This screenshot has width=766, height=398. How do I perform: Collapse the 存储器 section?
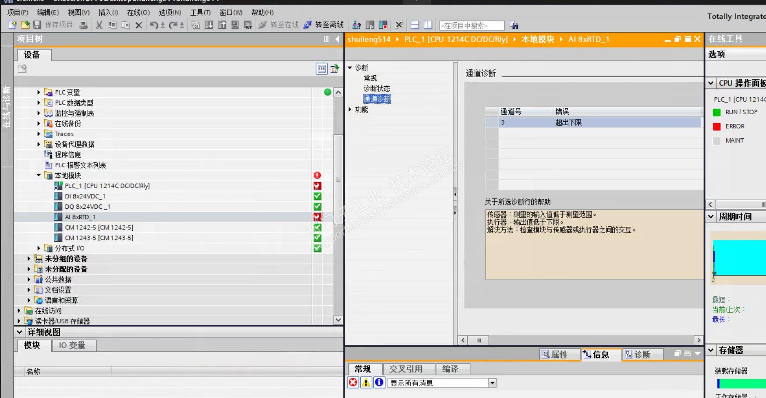click(711, 350)
